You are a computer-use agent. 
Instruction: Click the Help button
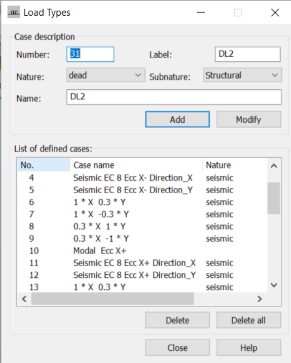point(249,348)
